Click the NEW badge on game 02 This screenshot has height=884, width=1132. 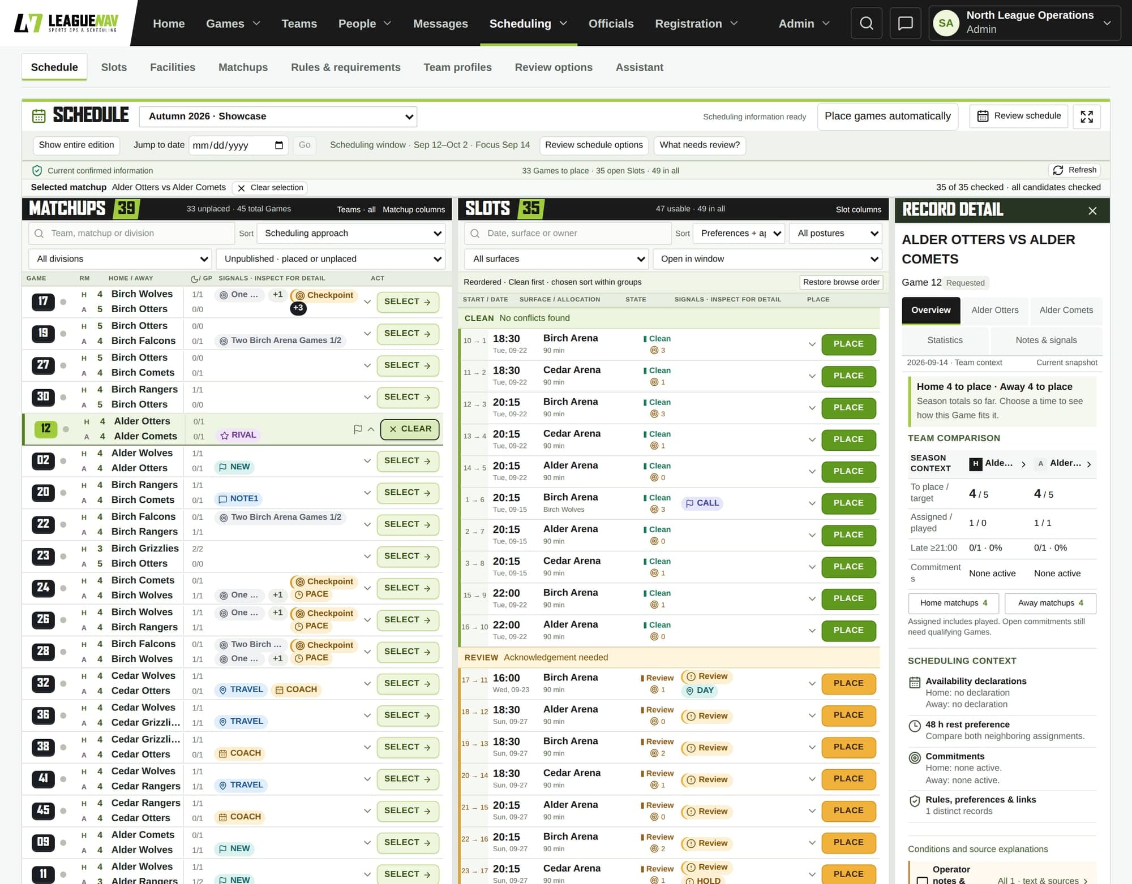234,467
